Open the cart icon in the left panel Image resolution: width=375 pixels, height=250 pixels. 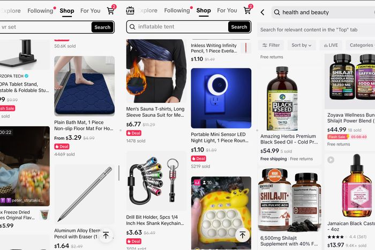click(x=111, y=11)
